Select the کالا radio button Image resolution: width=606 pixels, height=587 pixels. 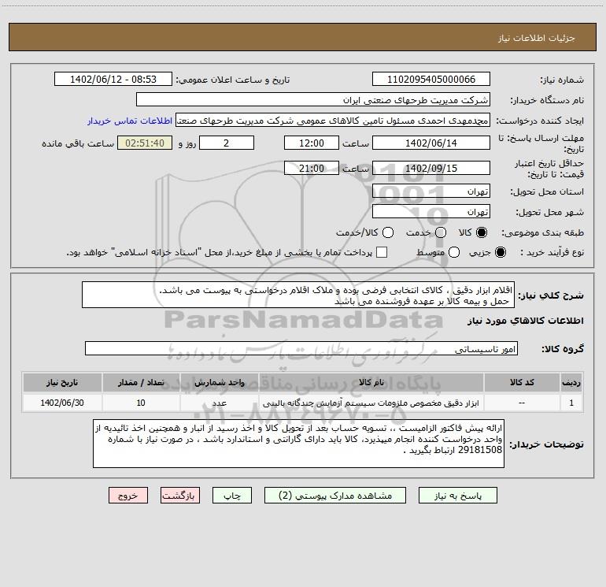482,232
